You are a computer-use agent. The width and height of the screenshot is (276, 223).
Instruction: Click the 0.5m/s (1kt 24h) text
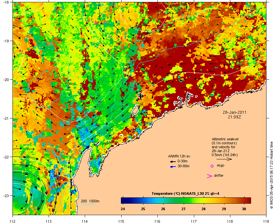(x=225, y=155)
